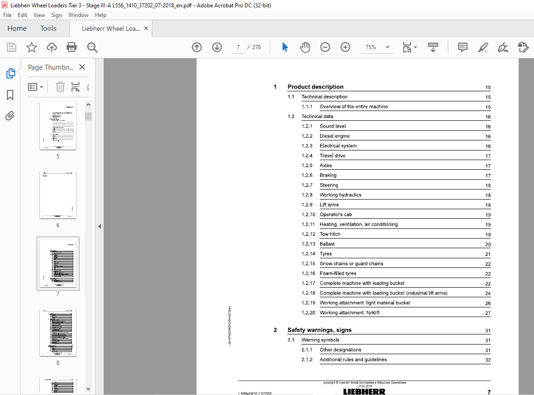Zoom in with plus icon

(x=345, y=47)
